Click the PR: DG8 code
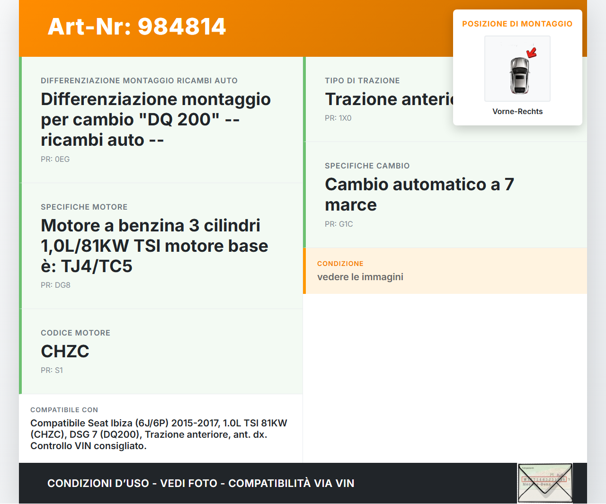606x504 pixels. tap(55, 285)
